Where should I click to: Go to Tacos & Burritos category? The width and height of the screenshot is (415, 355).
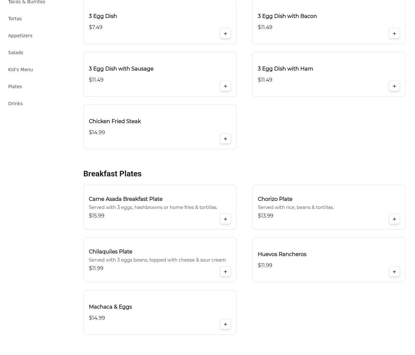(26, 2)
